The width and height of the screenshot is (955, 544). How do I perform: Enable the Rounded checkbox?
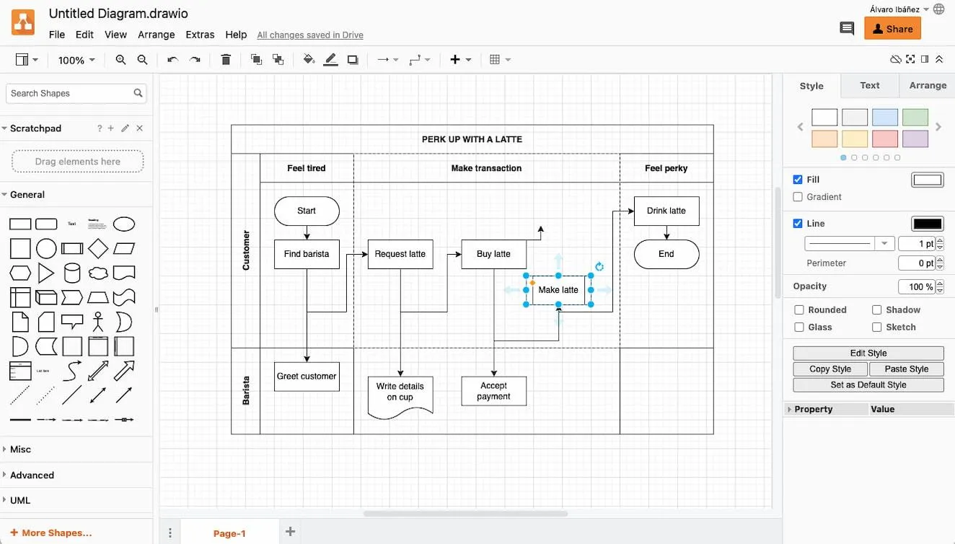pyautogui.click(x=799, y=310)
